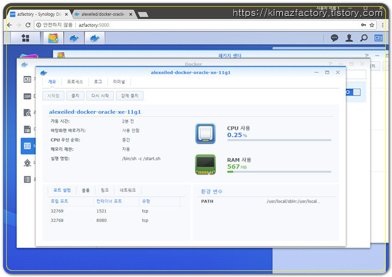The height and width of the screenshot is (277, 392).
Task: Open the Docker DSM sidebar icon
Action: point(27,96)
